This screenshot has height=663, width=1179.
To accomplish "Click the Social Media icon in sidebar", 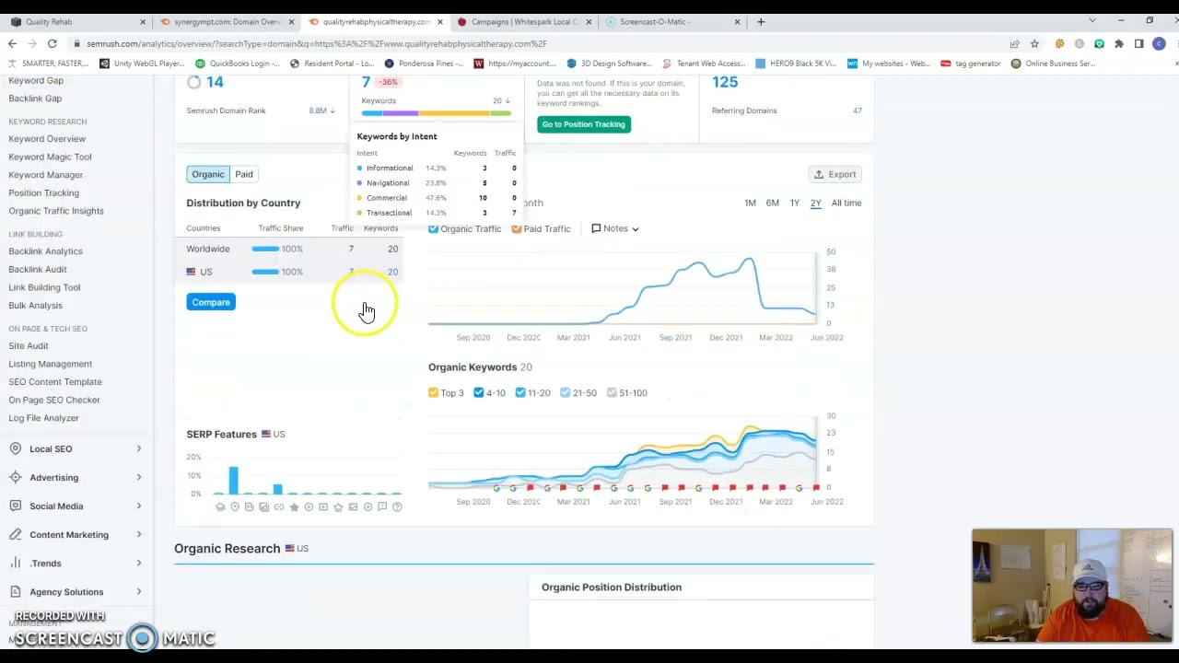I will pos(16,506).
